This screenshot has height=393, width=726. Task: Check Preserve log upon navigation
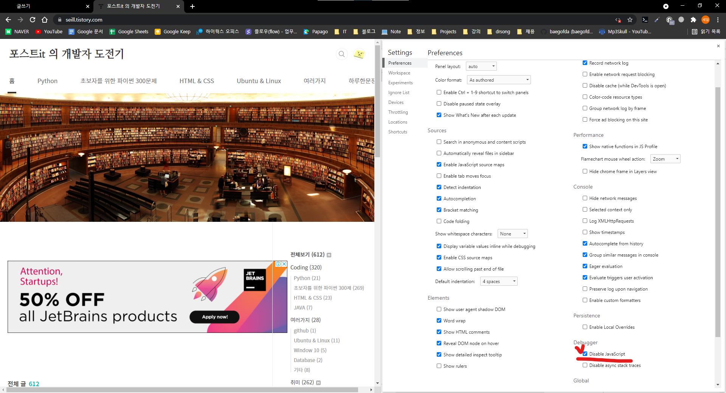pos(585,289)
